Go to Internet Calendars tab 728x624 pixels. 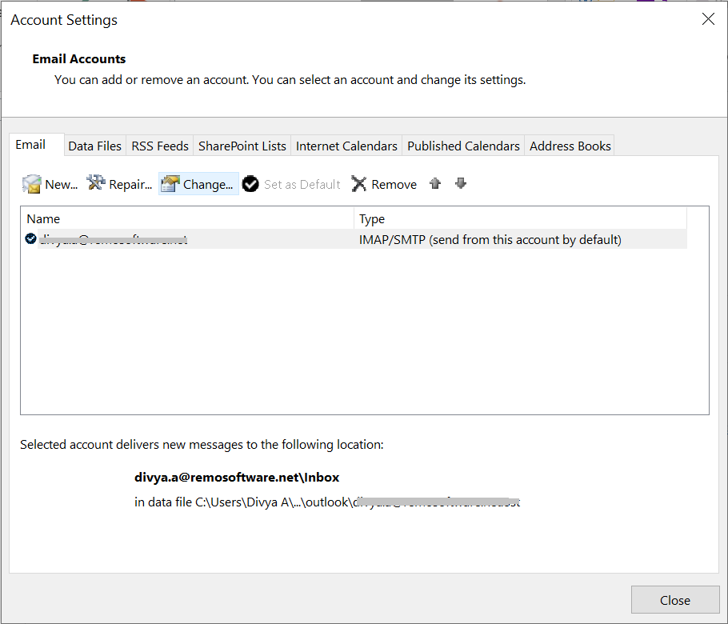(346, 146)
